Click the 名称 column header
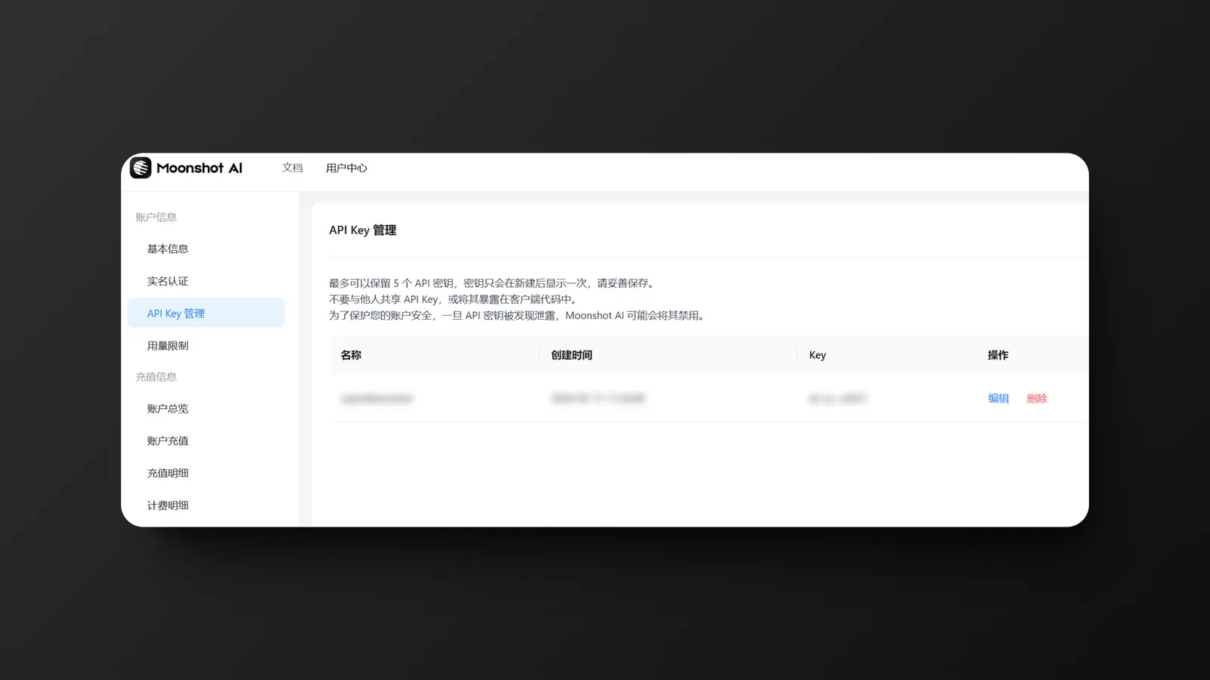Viewport: 1210px width, 680px height. (351, 355)
